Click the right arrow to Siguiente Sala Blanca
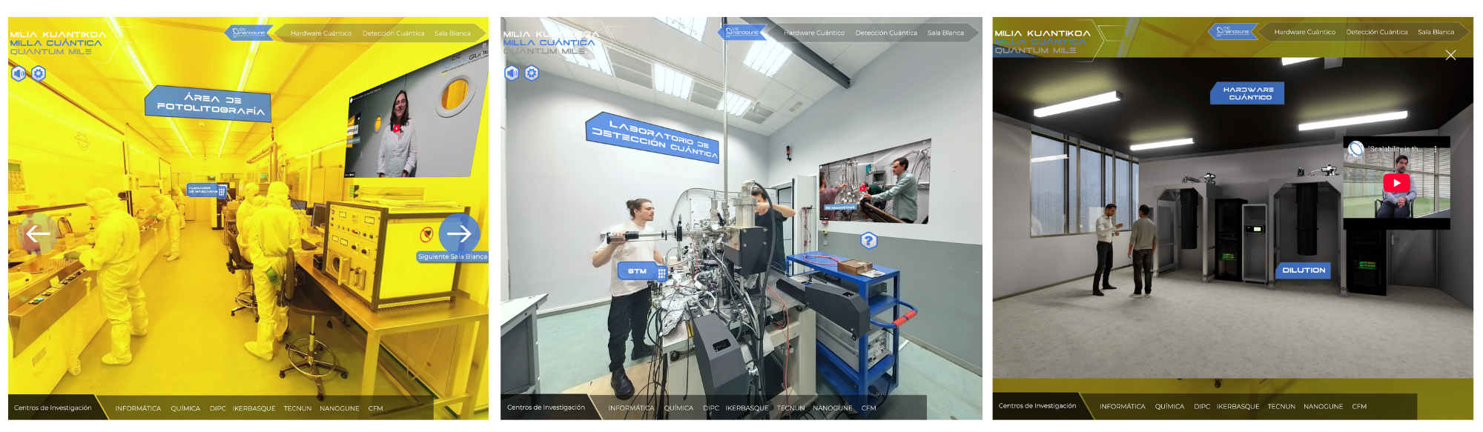 point(459,233)
